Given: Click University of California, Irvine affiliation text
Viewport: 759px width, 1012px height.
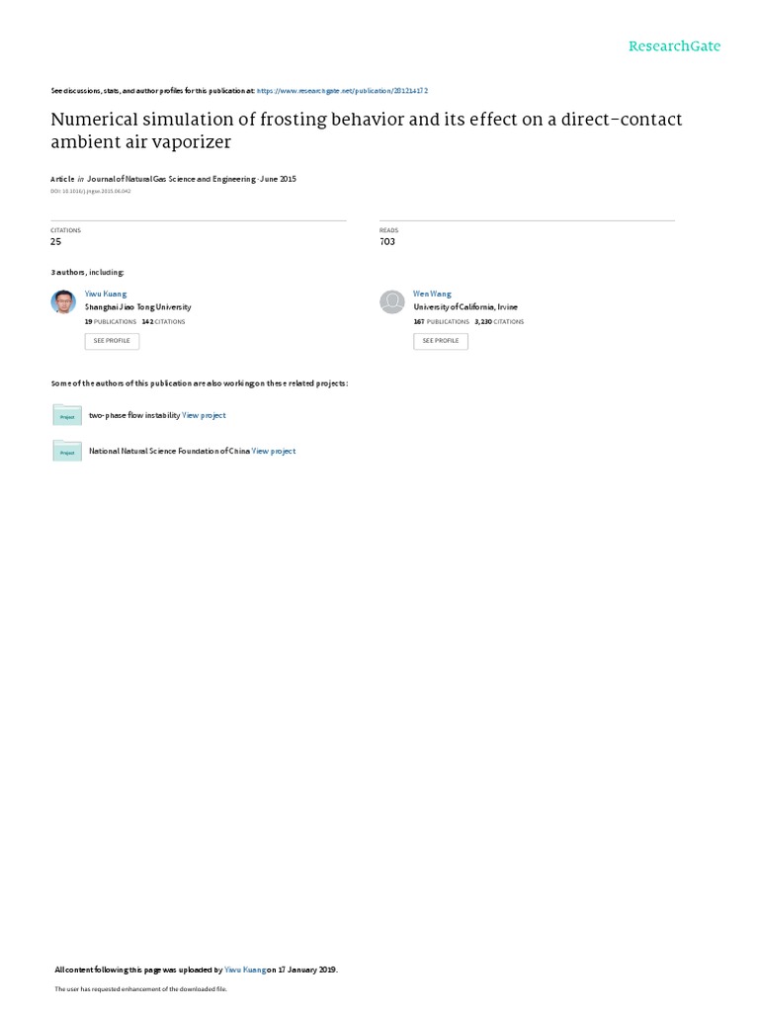Looking at the screenshot, I should click(465, 307).
